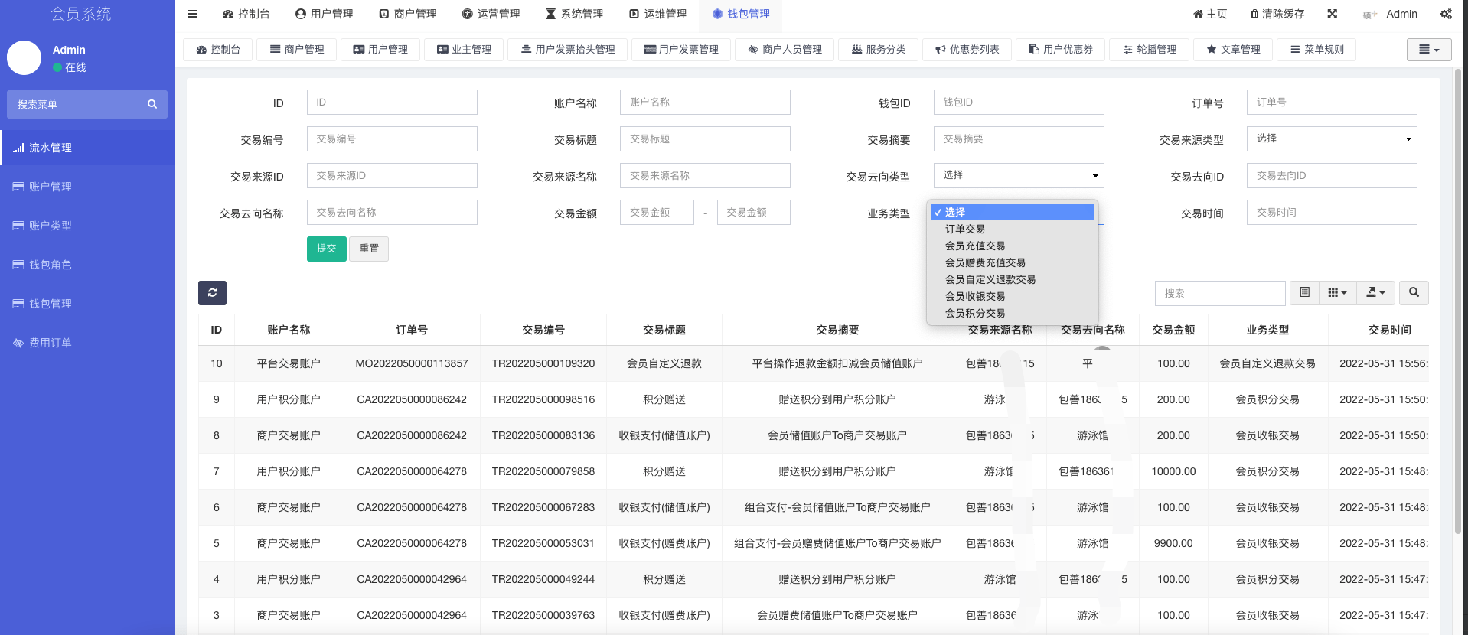
Task: Sort by 交易金额 column header
Action: tap(1173, 330)
